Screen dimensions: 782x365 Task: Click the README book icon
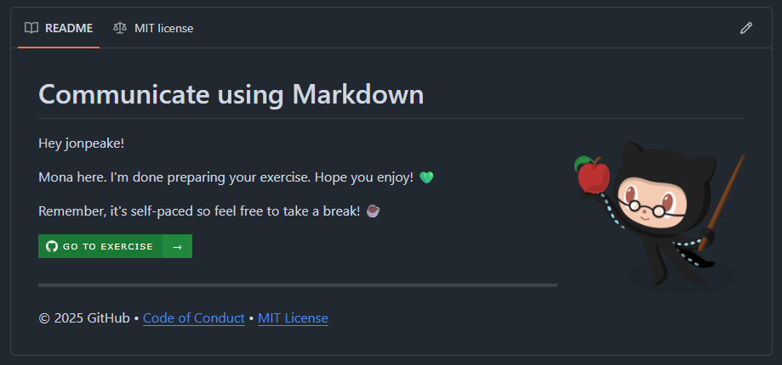click(31, 28)
